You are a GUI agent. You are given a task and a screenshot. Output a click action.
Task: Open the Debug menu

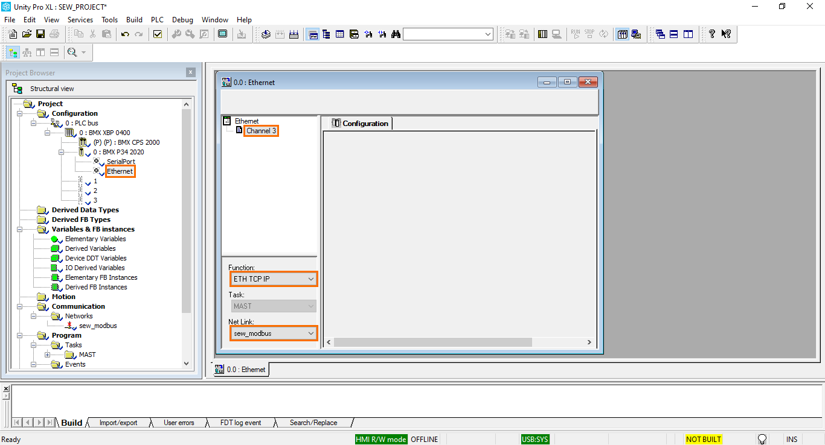tap(182, 20)
